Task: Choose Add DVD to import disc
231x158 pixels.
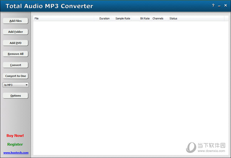Action: pos(15,43)
